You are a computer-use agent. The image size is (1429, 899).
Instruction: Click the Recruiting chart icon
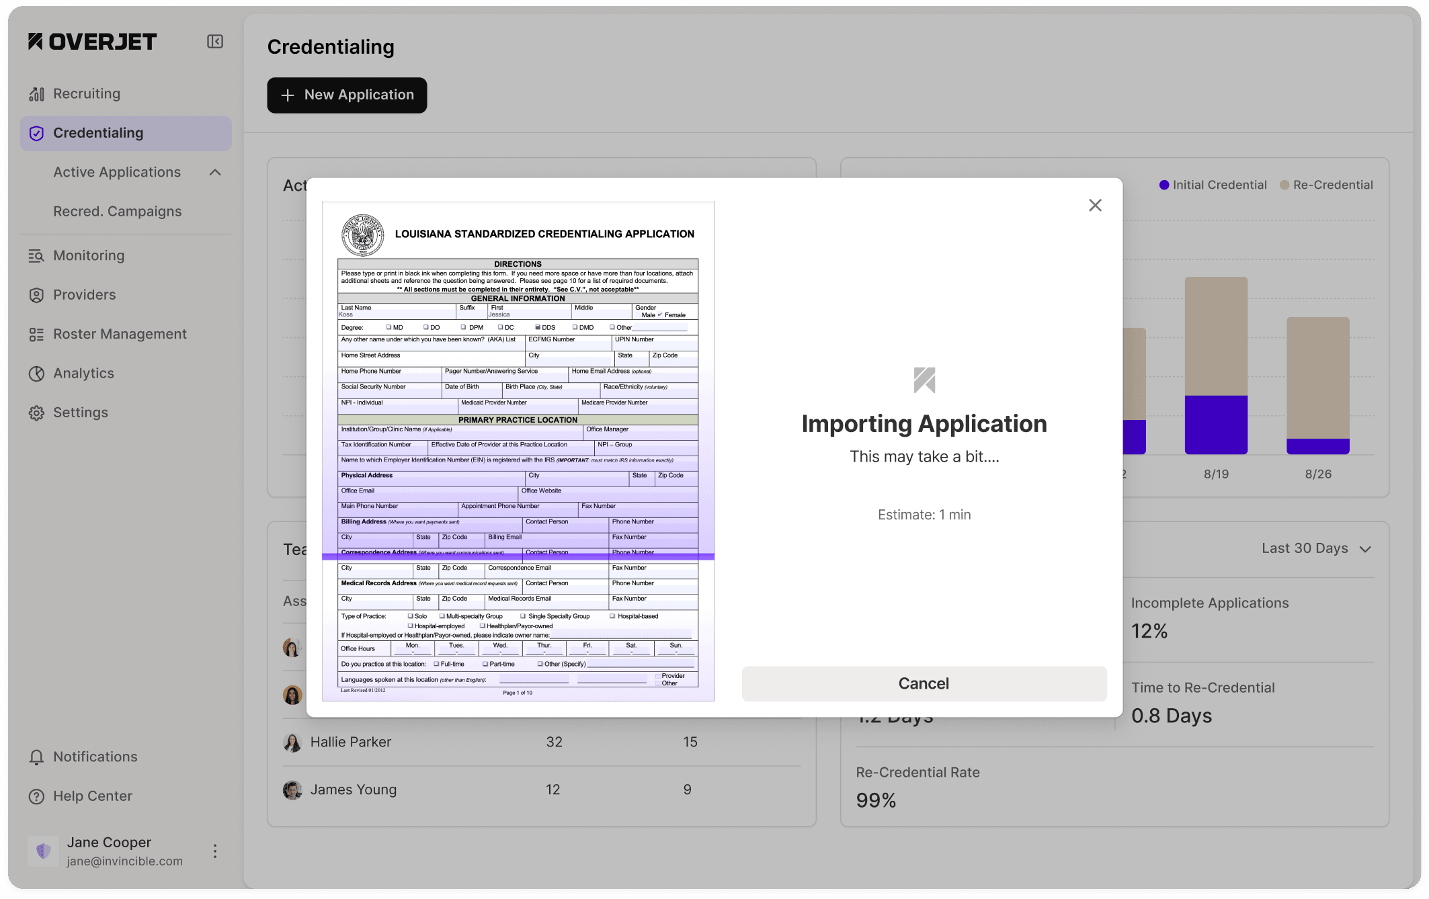point(36,94)
